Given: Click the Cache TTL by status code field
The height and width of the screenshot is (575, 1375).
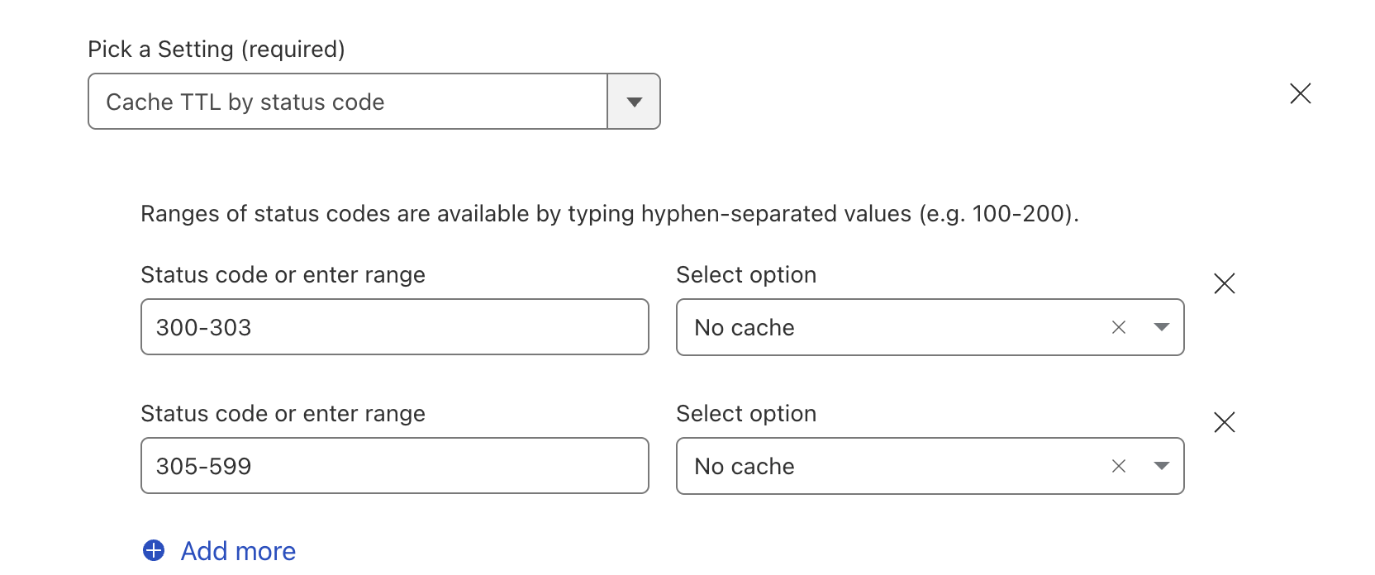Looking at the screenshot, I should [347, 102].
